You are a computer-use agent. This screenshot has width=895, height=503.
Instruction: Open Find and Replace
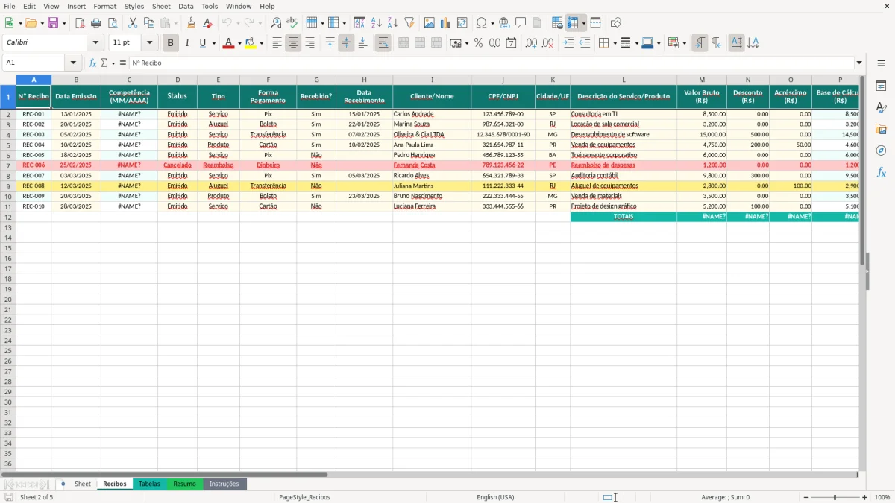point(276,23)
